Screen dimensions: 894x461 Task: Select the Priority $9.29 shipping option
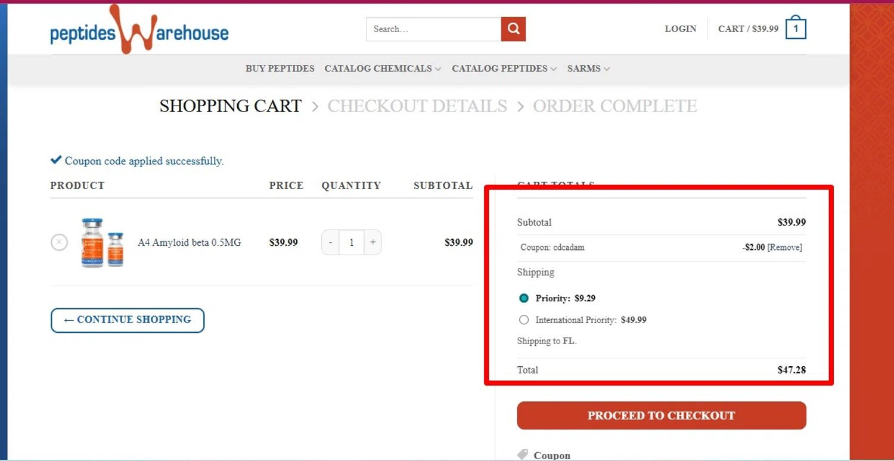pyautogui.click(x=524, y=298)
